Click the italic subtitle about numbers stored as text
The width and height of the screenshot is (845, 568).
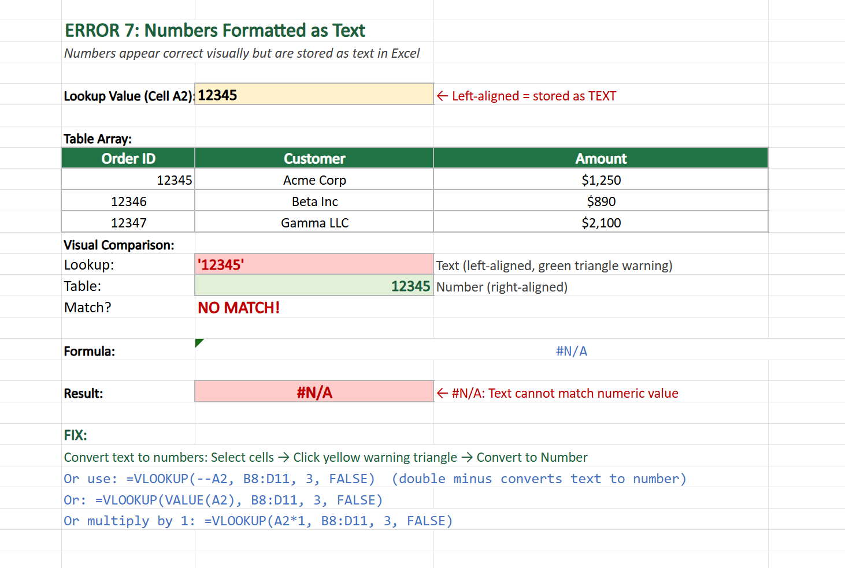coord(242,53)
